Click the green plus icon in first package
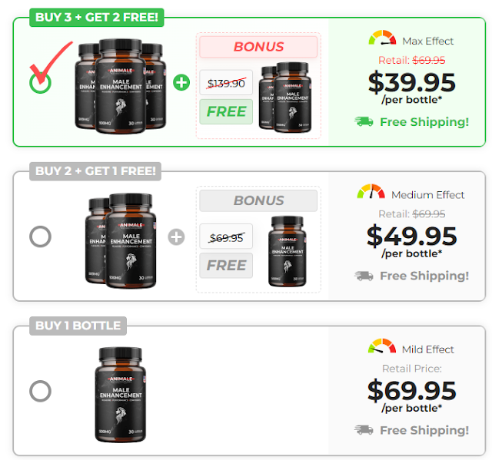This screenshot has height=460, width=492. tap(181, 83)
